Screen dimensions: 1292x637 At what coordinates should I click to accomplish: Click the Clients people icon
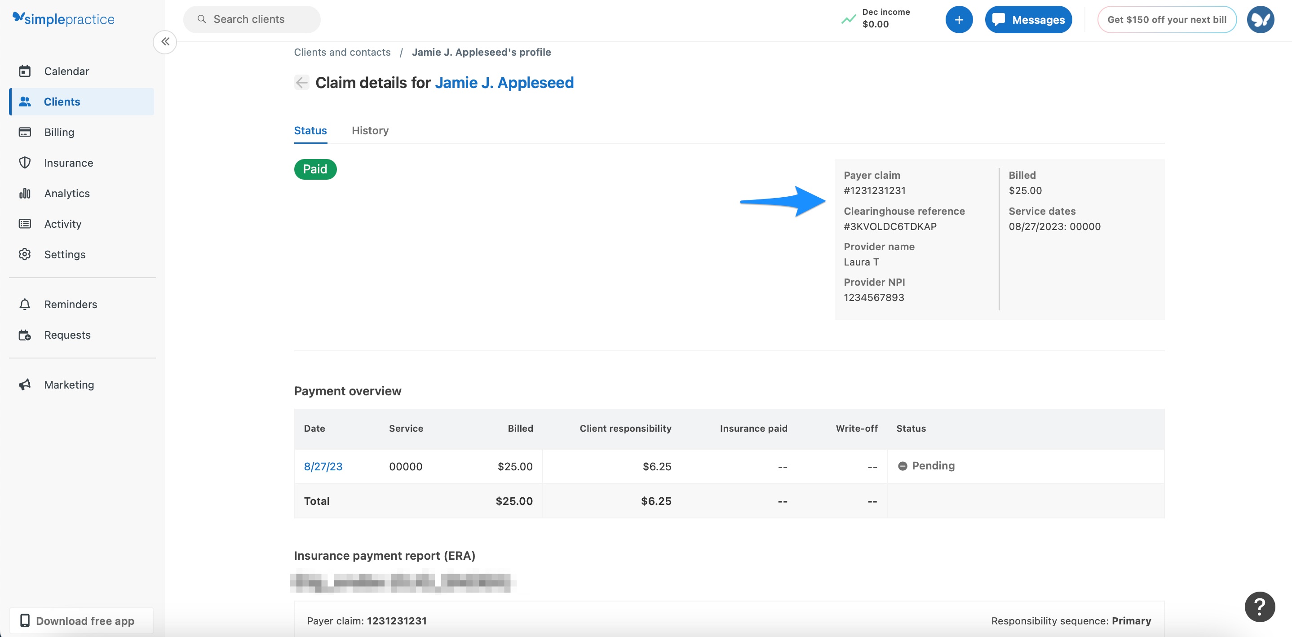point(25,102)
